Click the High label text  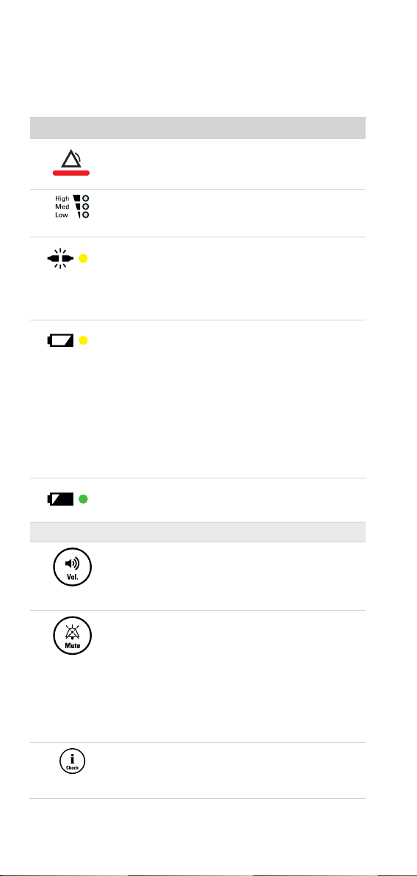pos(62,198)
